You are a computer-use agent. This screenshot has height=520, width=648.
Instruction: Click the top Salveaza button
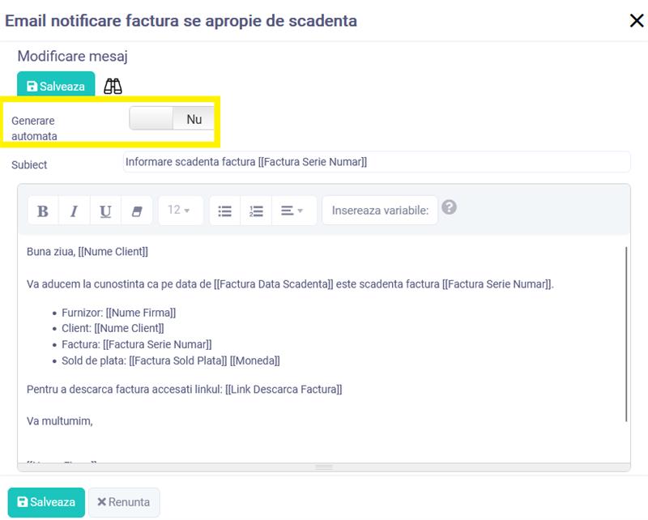(56, 86)
